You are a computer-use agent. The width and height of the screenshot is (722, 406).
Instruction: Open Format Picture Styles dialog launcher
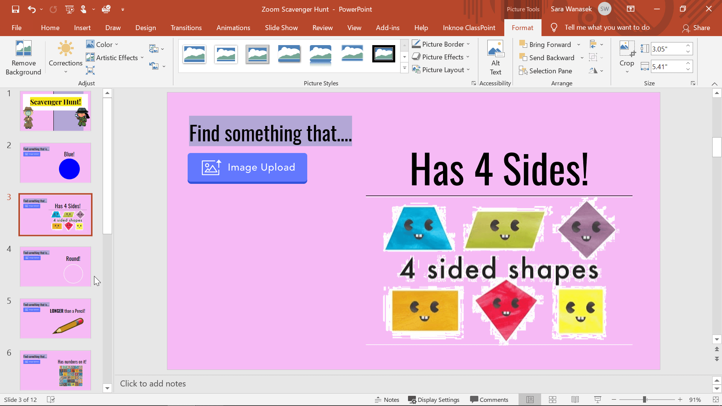[473, 83]
